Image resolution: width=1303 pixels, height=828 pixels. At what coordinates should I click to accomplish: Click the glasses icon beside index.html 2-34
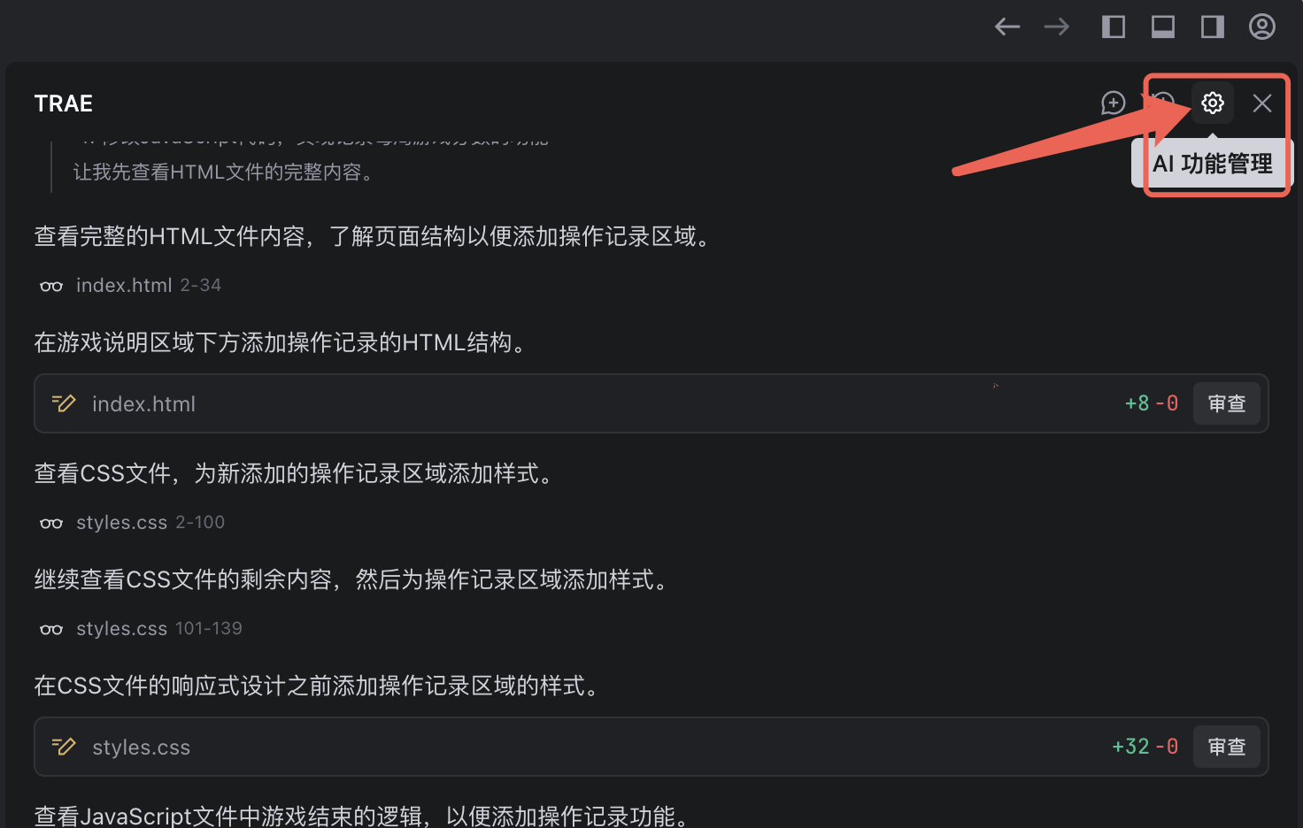(x=51, y=286)
